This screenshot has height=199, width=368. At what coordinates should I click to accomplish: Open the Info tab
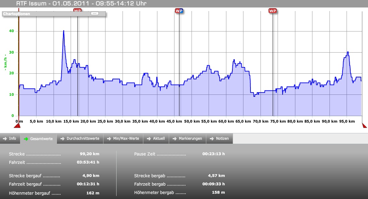pyautogui.click(x=10, y=139)
